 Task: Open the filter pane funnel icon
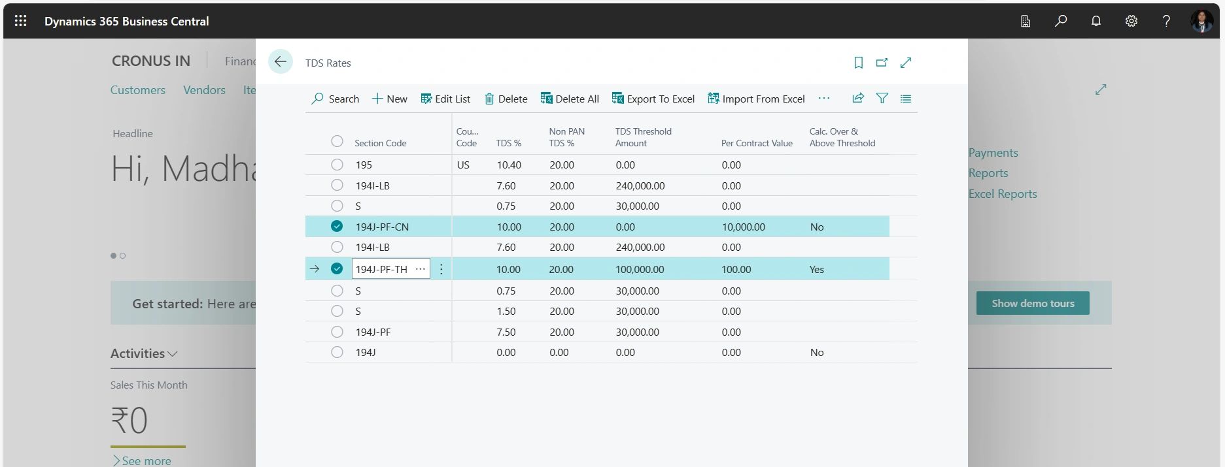pos(882,99)
